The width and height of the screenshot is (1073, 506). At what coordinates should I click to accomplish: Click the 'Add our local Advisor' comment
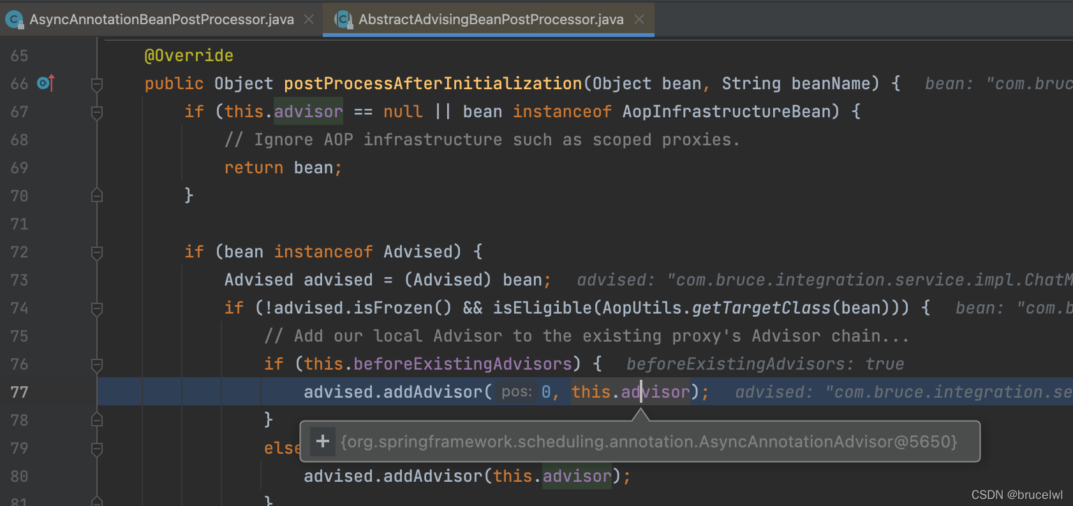pos(586,336)
